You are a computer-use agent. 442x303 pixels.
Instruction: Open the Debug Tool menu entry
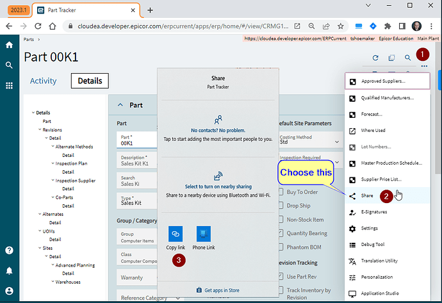[x=388, y=244]
